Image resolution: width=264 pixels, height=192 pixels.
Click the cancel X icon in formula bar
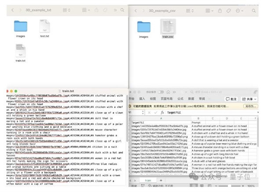pyautogui.click(x=149, y=112)
